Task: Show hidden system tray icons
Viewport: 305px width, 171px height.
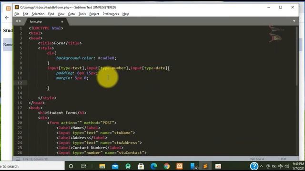Action: coord(262,166)
